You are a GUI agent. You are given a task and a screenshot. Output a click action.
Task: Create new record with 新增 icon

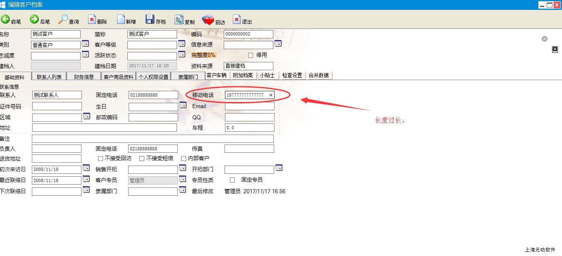121,20
